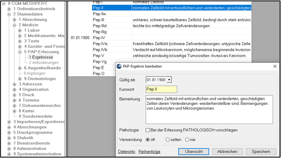
Task: Select the 'Pap O' row
Action: click(x=104, y=73)
